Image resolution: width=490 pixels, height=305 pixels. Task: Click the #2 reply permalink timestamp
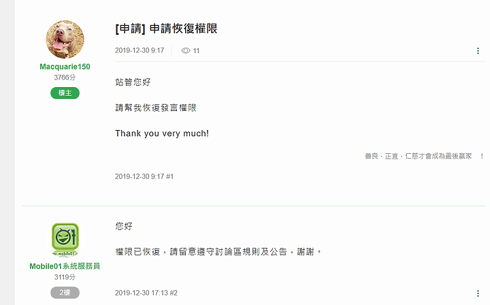[146, 293]
